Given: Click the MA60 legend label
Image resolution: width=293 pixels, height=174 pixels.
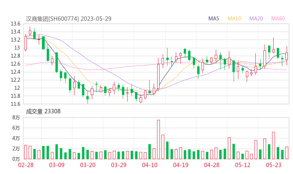Looking at the screenshot, I should [x=278, y=19].
